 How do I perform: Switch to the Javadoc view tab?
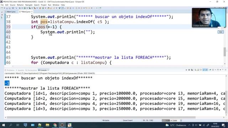click(20, 70)
